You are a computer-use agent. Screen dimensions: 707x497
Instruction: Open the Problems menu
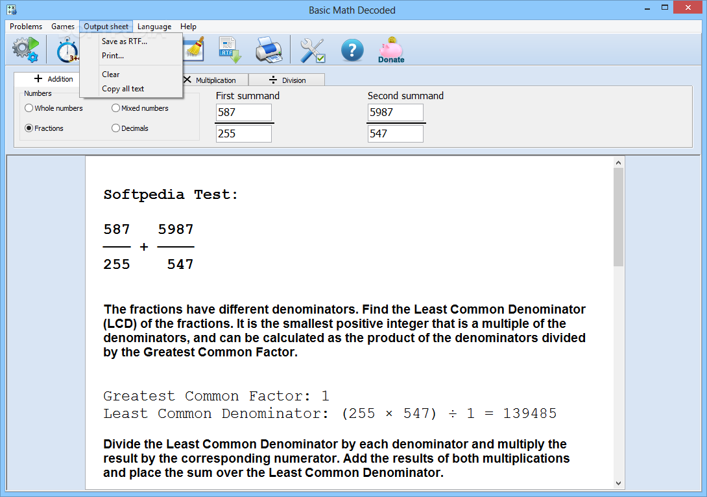[26, 27]
